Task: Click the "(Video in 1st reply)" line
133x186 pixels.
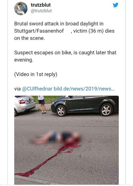Action: click(36, 74)
